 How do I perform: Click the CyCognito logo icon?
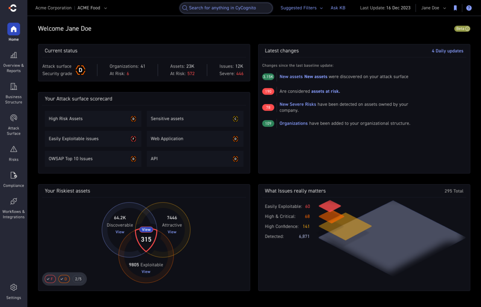tap(13, 8)
